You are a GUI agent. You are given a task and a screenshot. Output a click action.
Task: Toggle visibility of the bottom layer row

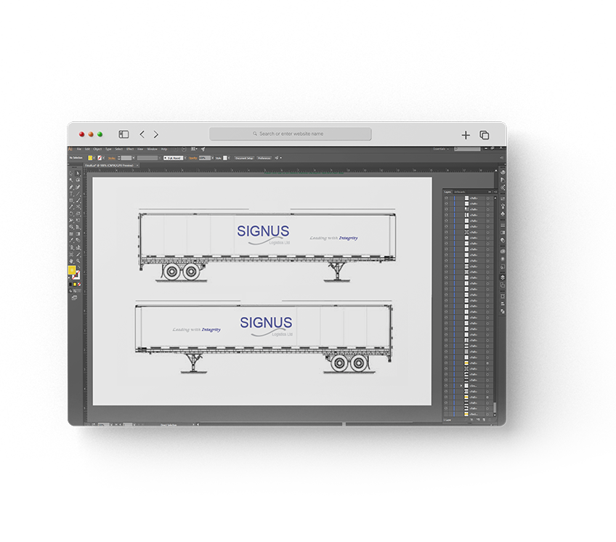(x=446, y=414)
